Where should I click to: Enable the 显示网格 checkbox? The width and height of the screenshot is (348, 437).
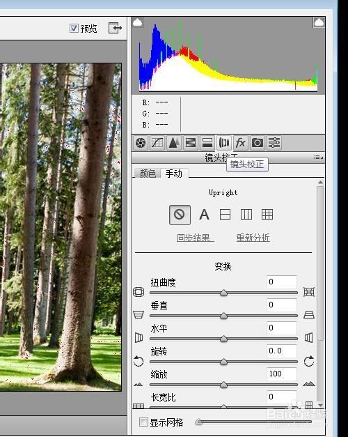[x=143, y=422]
